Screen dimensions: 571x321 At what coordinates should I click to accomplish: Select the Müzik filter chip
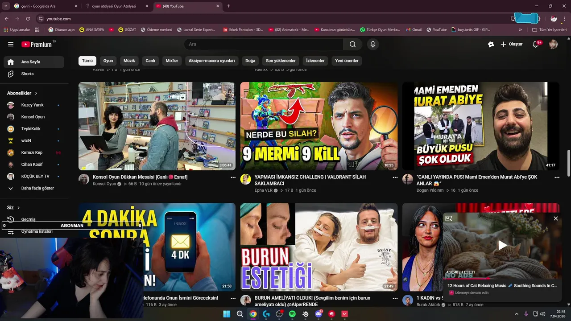point(129,61)
